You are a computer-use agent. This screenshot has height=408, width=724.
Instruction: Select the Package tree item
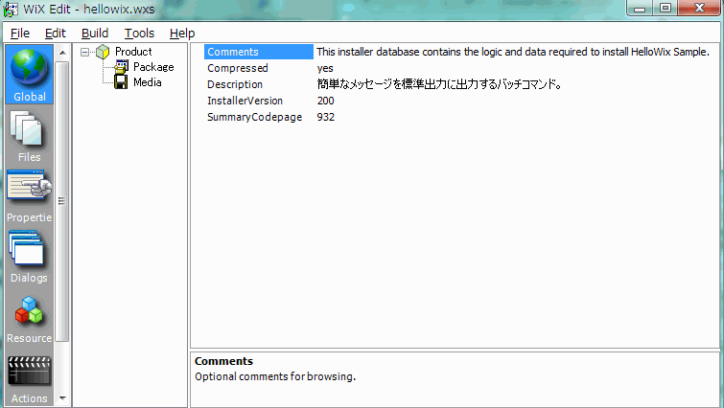[153, 67]
